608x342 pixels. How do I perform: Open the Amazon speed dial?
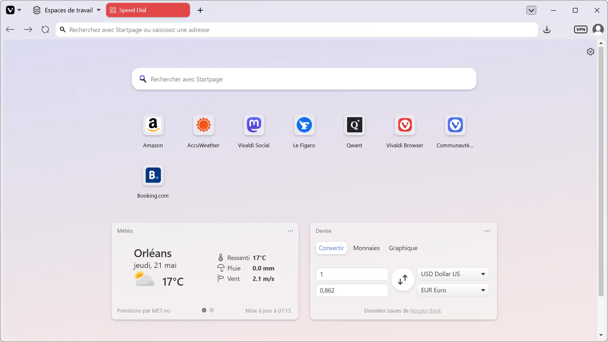(153, 125)
